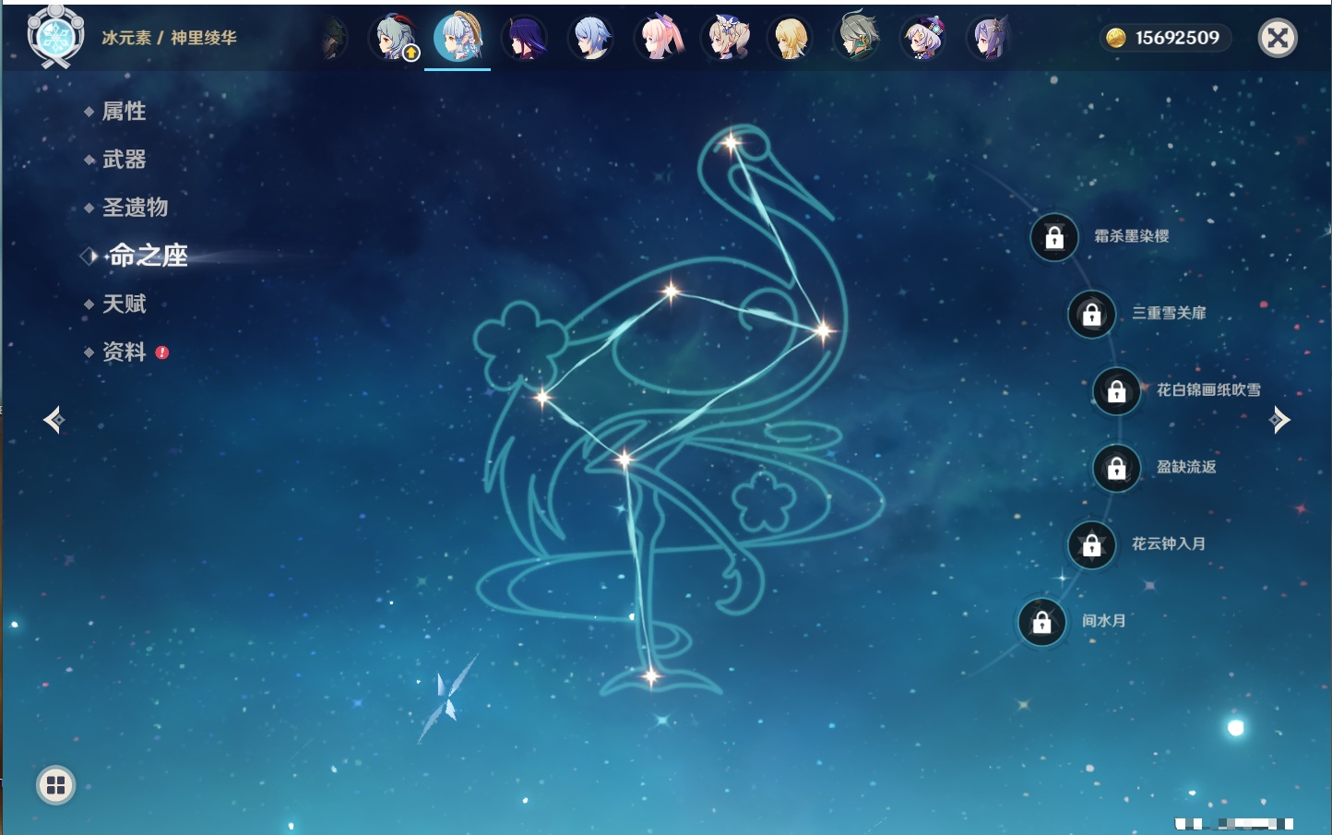Switch to the blonde Traveler avatar

(791, 38)
